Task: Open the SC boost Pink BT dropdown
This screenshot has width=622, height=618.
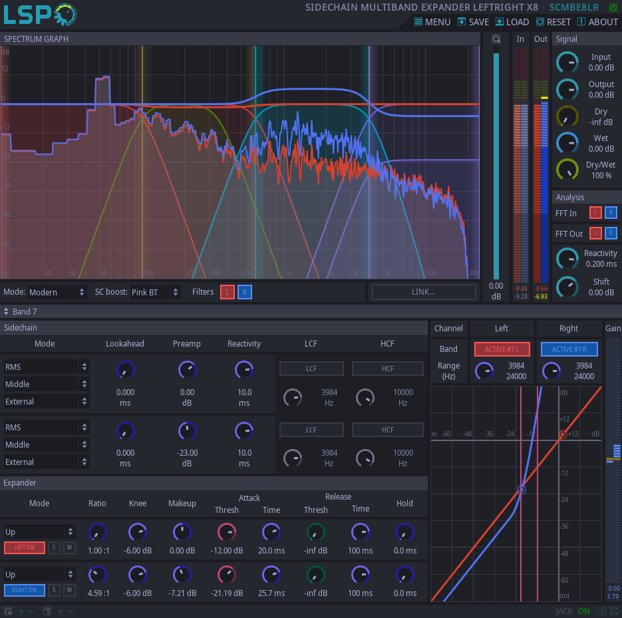Action: click(155, 292)
